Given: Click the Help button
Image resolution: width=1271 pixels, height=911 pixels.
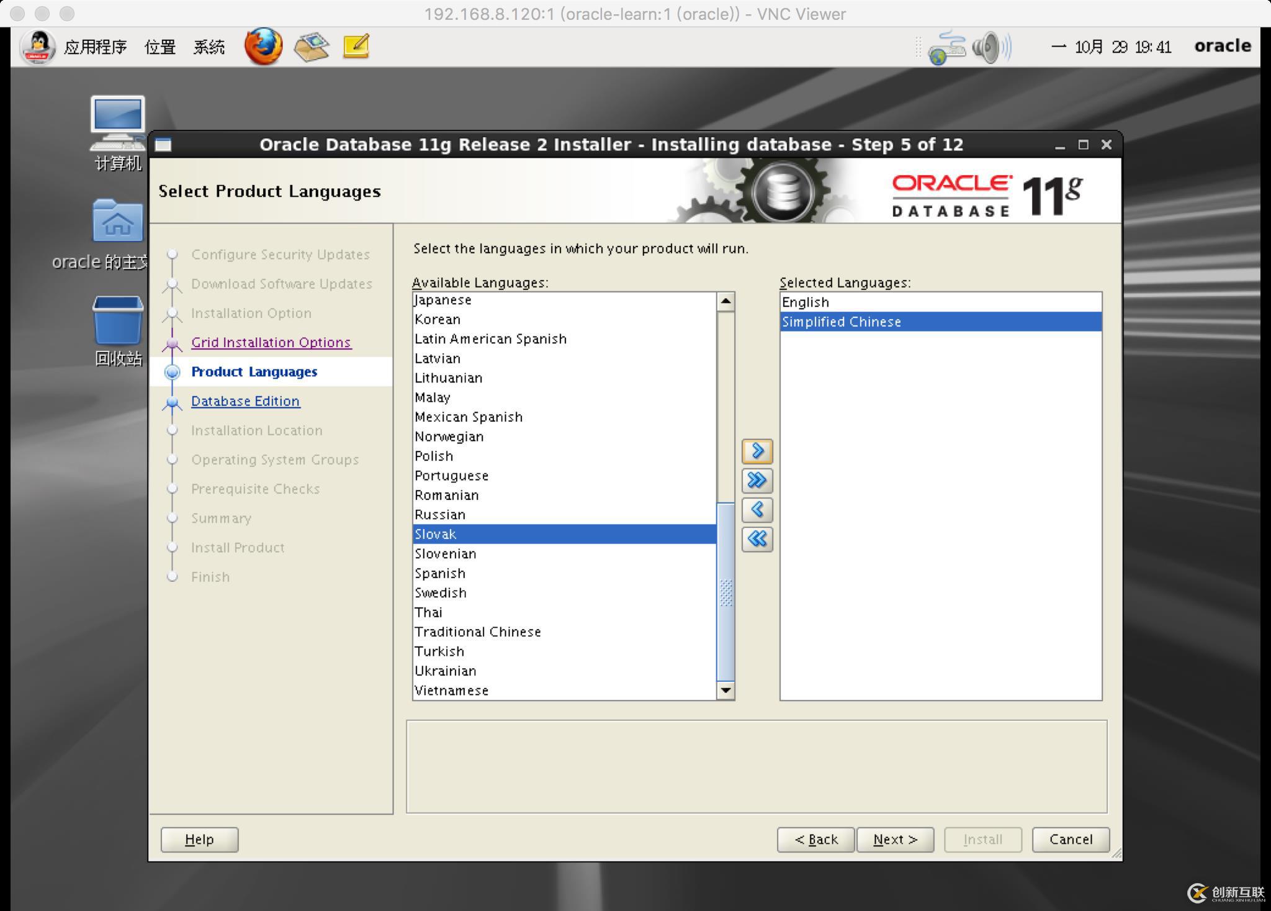Looking at the screenshot, I should pyautogui.click(x=199, y=840).
